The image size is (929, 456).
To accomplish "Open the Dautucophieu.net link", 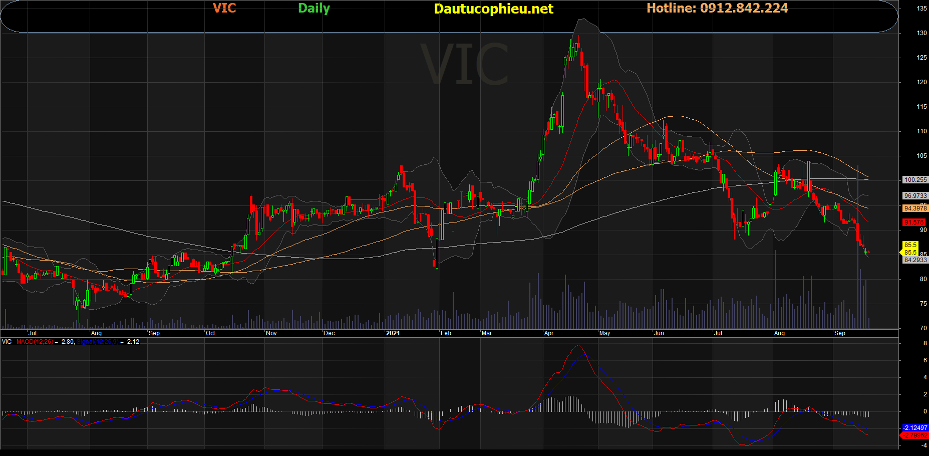I will coord(493,9).
